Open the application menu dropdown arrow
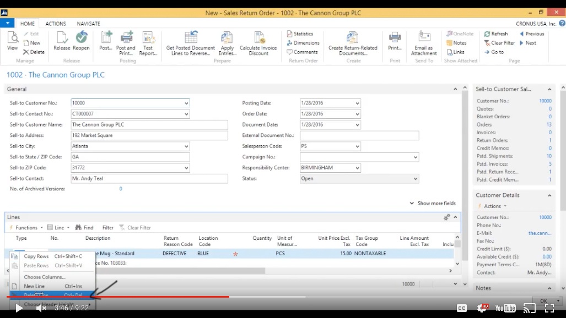Viewport: 566px width, 318px height. tap(7, 23)
